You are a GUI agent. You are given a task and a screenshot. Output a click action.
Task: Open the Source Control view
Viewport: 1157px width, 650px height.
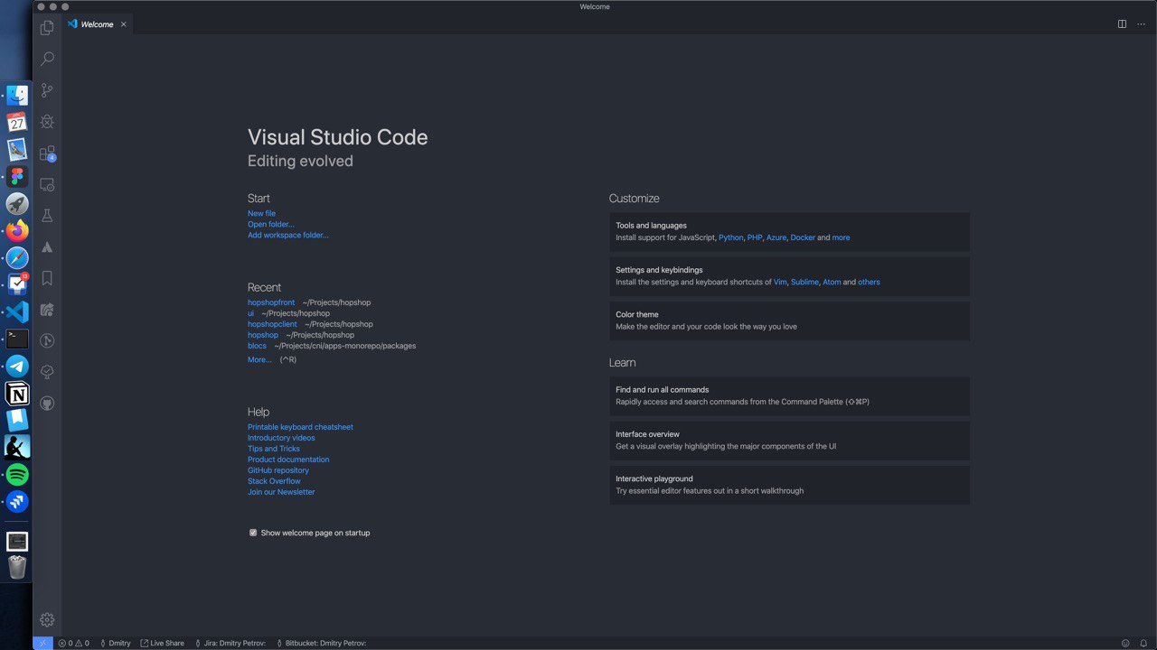click(47, 90)
